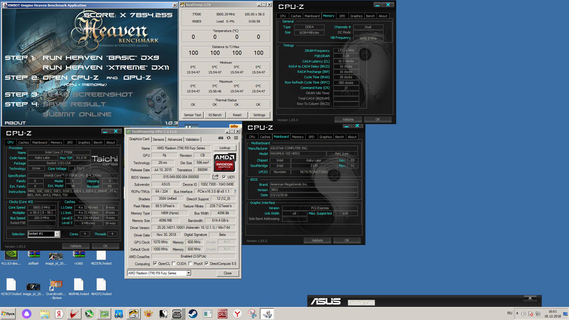Click OK in the Mainboard CPU-Z window
Viewport: 569px width, 320px height.
click(347, 240)
